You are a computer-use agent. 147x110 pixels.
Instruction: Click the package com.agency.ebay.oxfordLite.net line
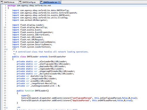[x=29, y=6]
